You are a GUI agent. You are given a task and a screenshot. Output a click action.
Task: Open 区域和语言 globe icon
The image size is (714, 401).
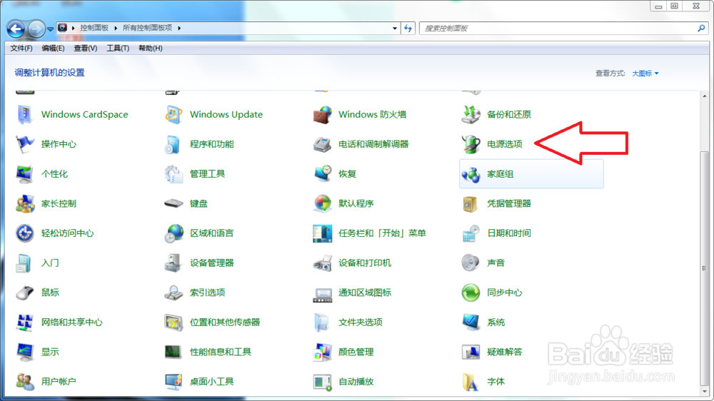point(174,233)
